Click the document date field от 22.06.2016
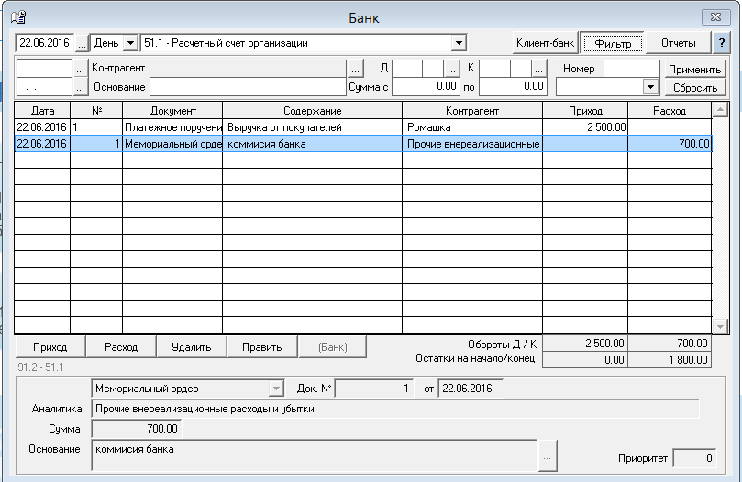Viewport: 742px width, 482px height. 471,389
